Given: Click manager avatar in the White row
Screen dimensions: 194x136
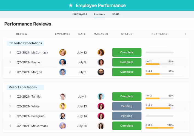Looking at the screenshot, I should click(x=101, y=106).
